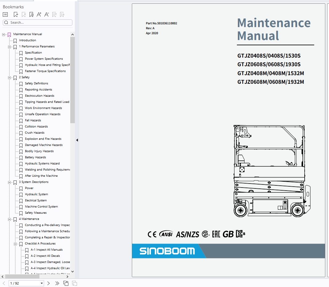The width and height of the screenshot is (329, 287).
Task: Select Crush Hazards bookmark
Action: pyautogui.click(x=35, y=133)
